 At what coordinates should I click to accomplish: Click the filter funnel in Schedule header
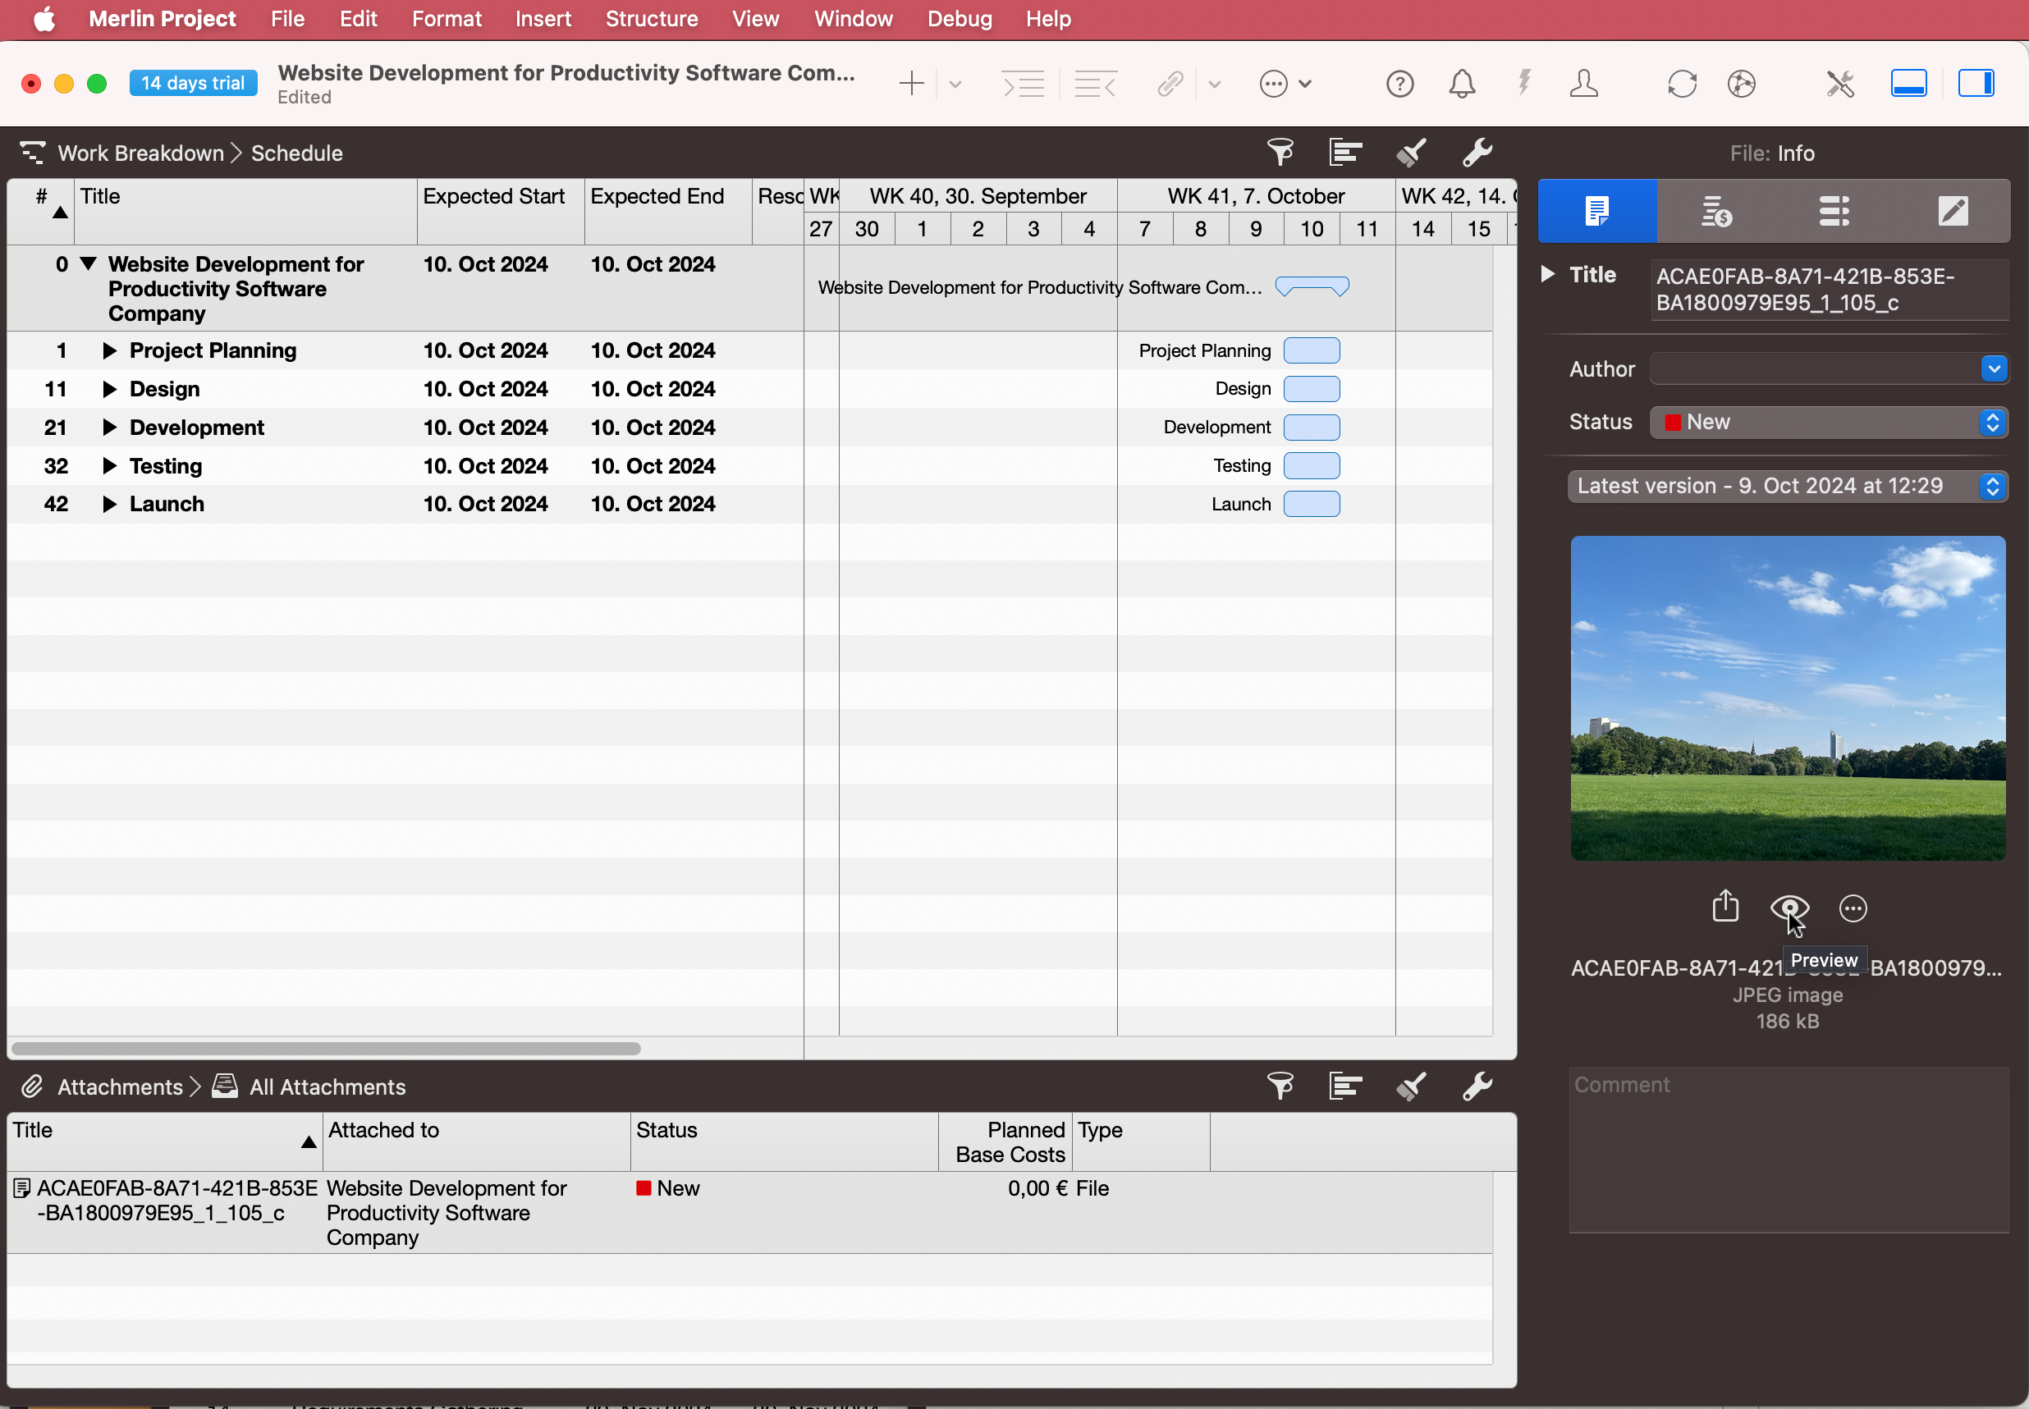click(1280, 153)
